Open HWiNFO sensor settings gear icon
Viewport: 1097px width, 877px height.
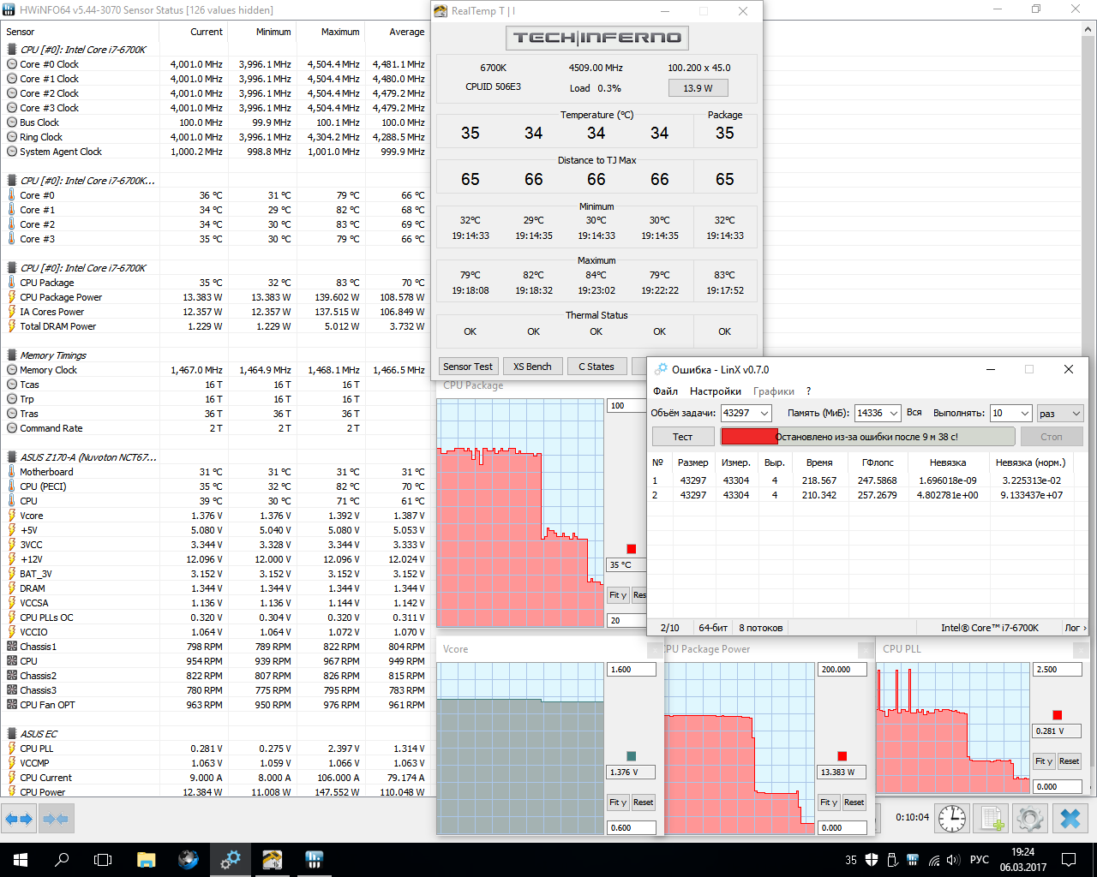click(1030, 818)
